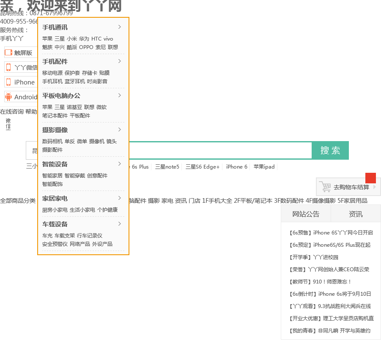Expand the 车载设备 category arrow
381x346 pixels.
coord(120,224)
